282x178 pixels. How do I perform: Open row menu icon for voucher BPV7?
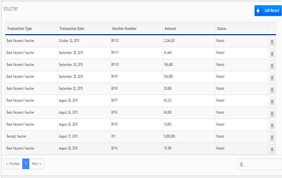pos(272,101)
